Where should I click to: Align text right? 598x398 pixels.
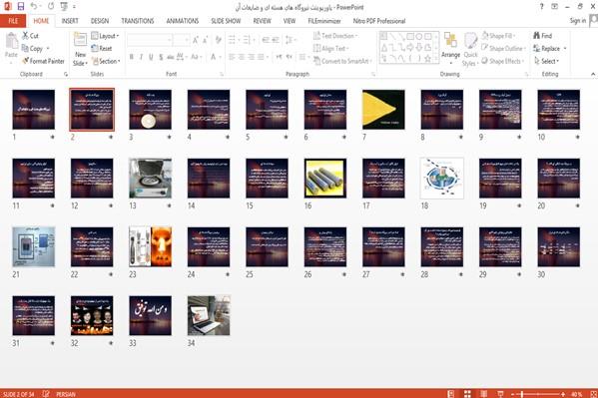(x=251, y=57)
